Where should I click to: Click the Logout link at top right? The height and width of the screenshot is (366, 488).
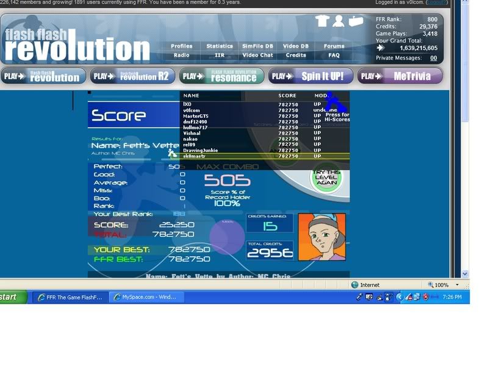coord(436,2)
